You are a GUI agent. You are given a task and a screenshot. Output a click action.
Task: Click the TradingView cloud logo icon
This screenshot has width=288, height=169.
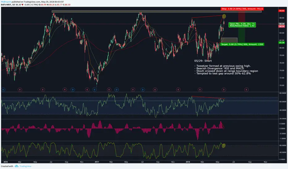tap(16, 166)
